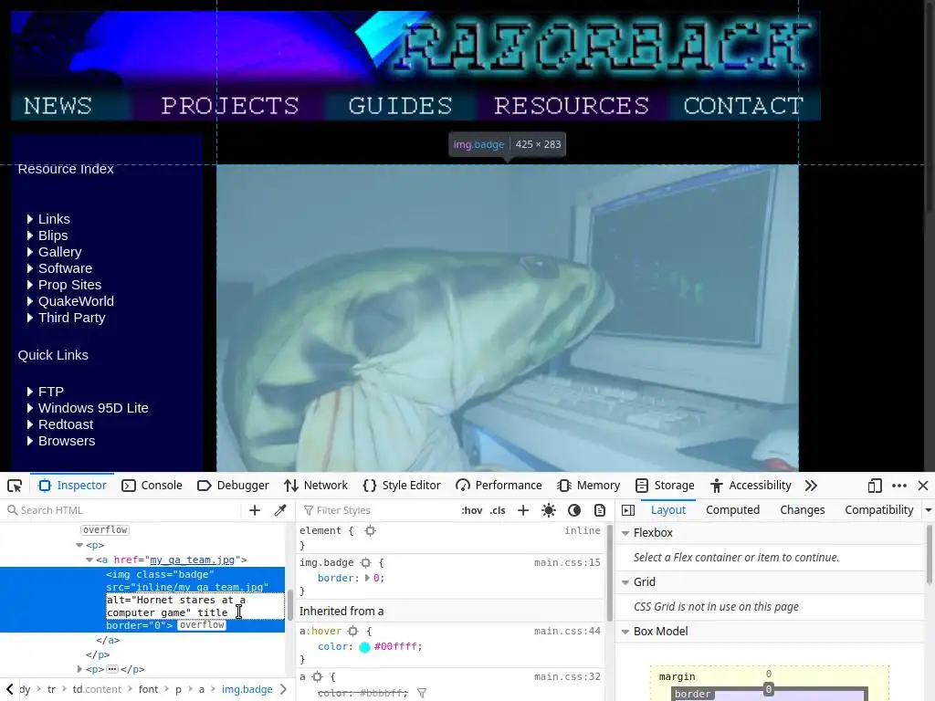Open the PROJECTS navigation item
Viewport: 935px width, 701px height.
[230, 106]
